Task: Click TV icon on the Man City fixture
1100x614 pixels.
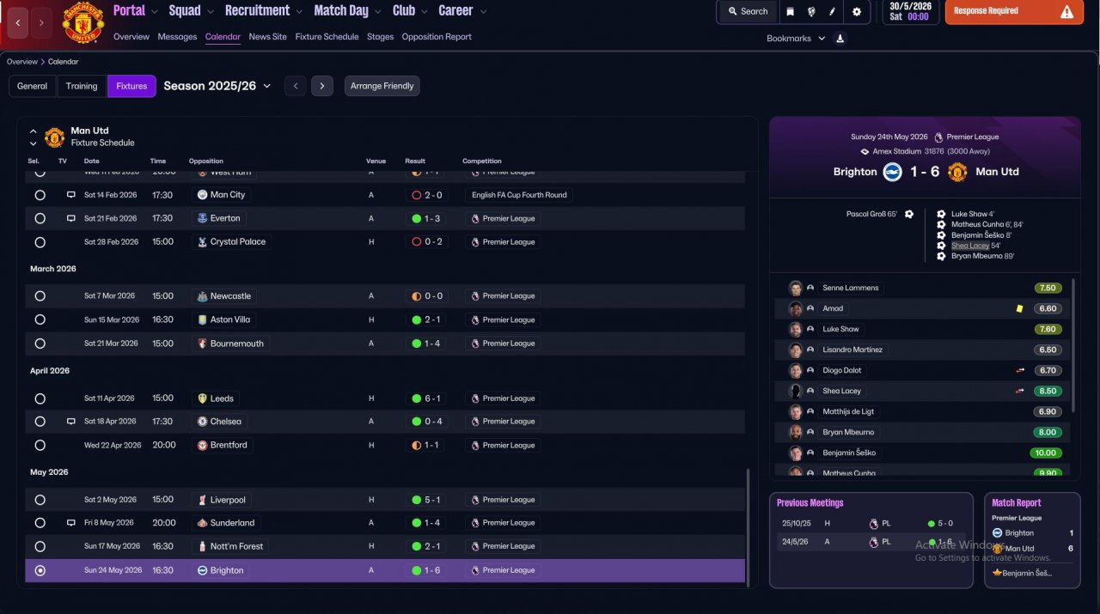Action: (71, 195)
